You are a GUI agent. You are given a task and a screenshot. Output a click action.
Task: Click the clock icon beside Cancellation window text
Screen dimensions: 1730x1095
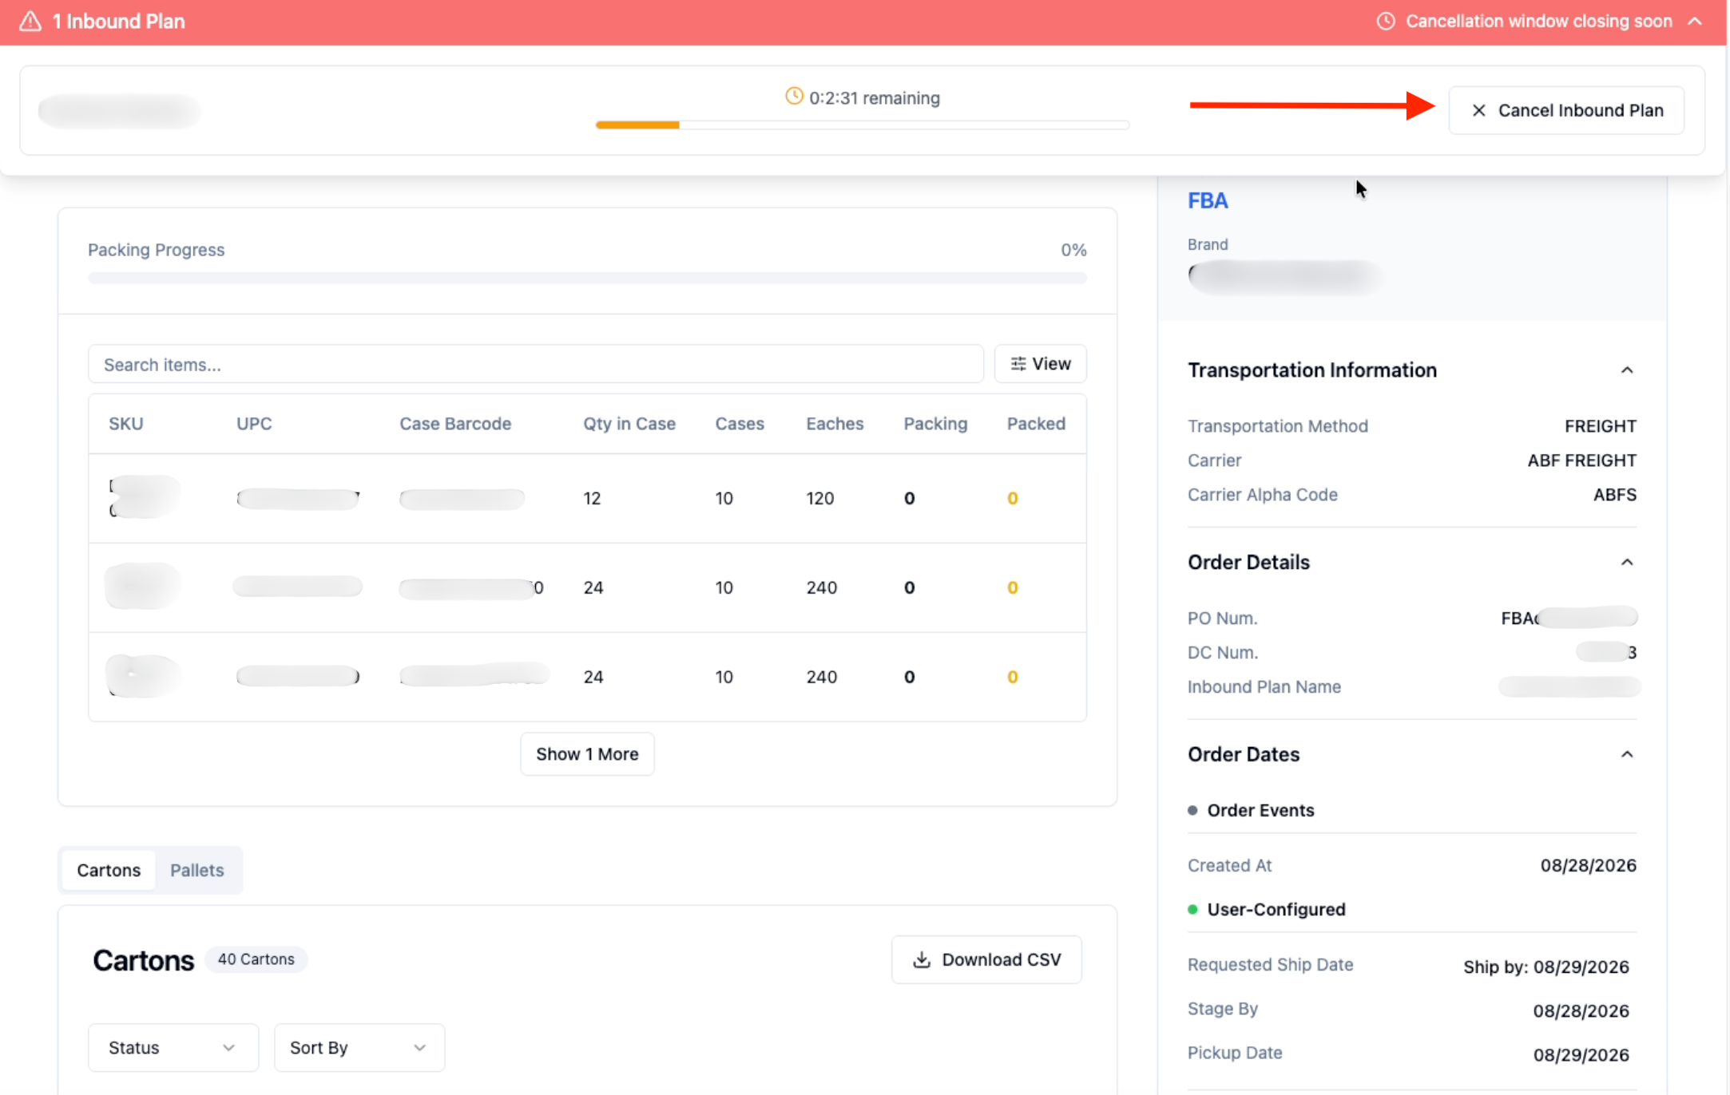click(1386, 22)
